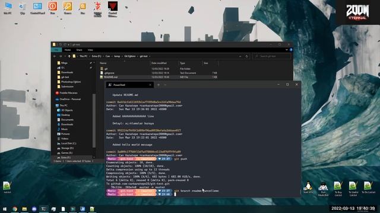
Task: Select the README.md file in the list
Action: 159,77
